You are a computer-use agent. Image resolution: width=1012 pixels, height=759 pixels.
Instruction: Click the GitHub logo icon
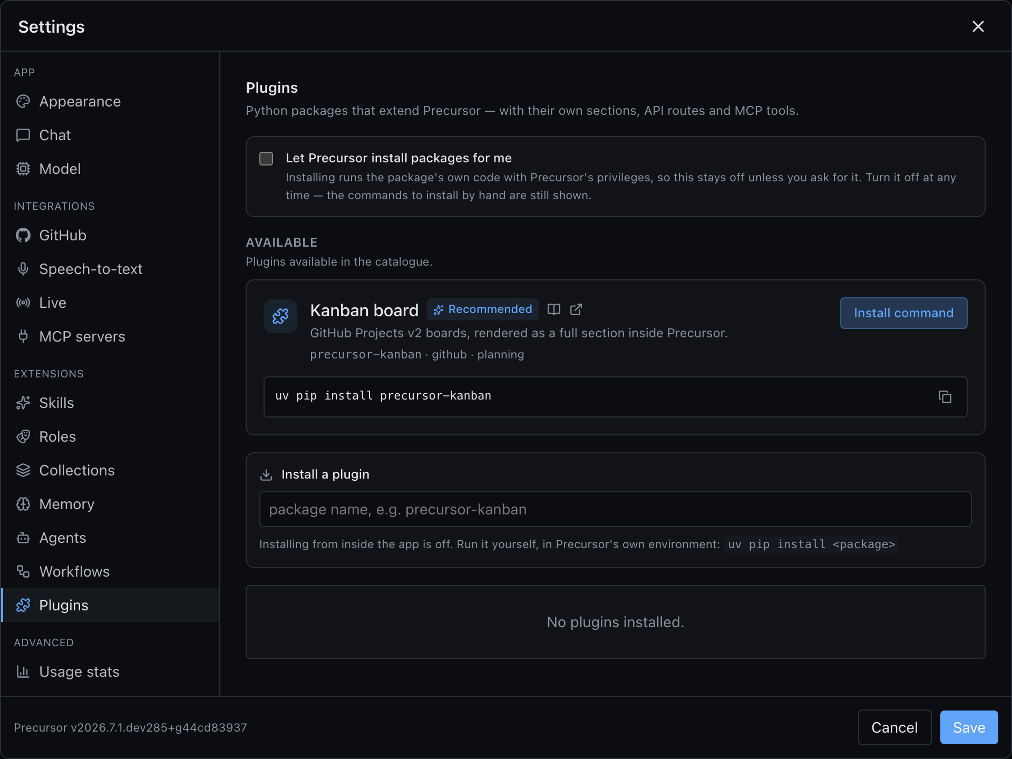click(23, 235)
